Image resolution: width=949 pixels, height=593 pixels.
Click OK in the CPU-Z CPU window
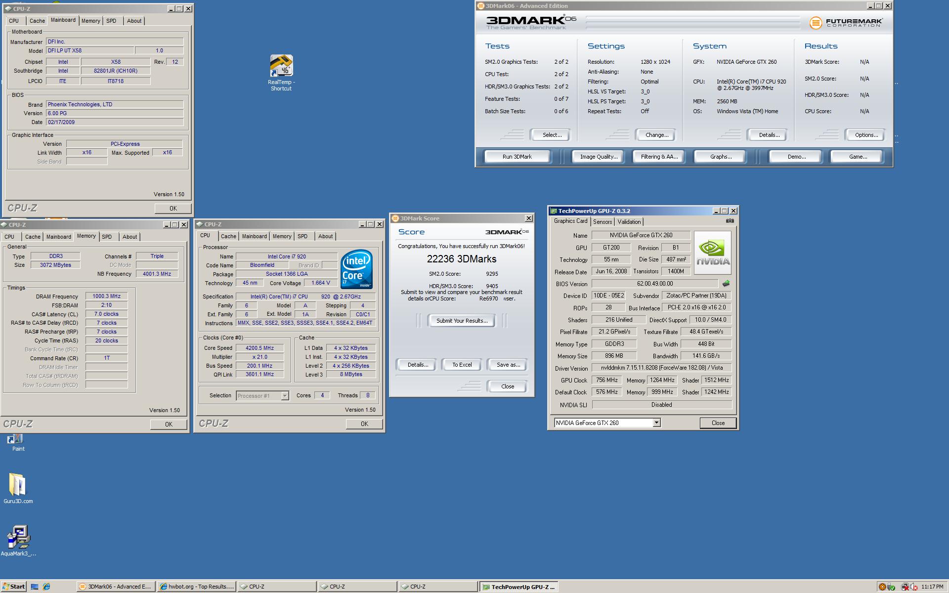coord(364,424)
